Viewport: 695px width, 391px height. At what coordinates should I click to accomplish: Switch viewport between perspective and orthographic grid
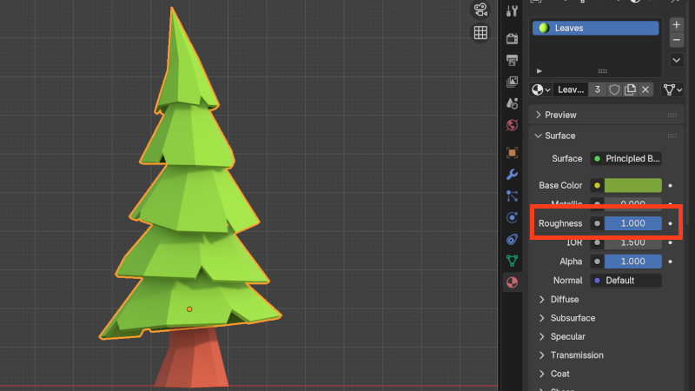click(x=480, y=34)
